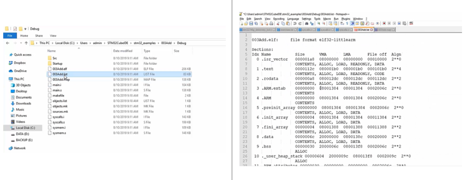Click the Start macro recording icon
Image resolution: width=466 pixels, height=180 pixels.
[x=384, y=23]
